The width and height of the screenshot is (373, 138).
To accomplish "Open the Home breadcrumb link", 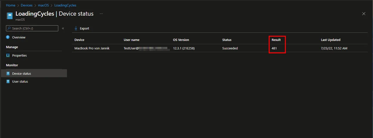I will tap(10, 5).
